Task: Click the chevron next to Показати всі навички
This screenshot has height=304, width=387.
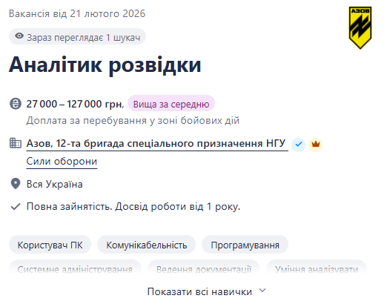Action: 262,291
